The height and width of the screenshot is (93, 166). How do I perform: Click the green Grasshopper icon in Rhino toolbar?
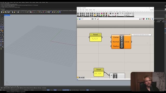[58, 12]
